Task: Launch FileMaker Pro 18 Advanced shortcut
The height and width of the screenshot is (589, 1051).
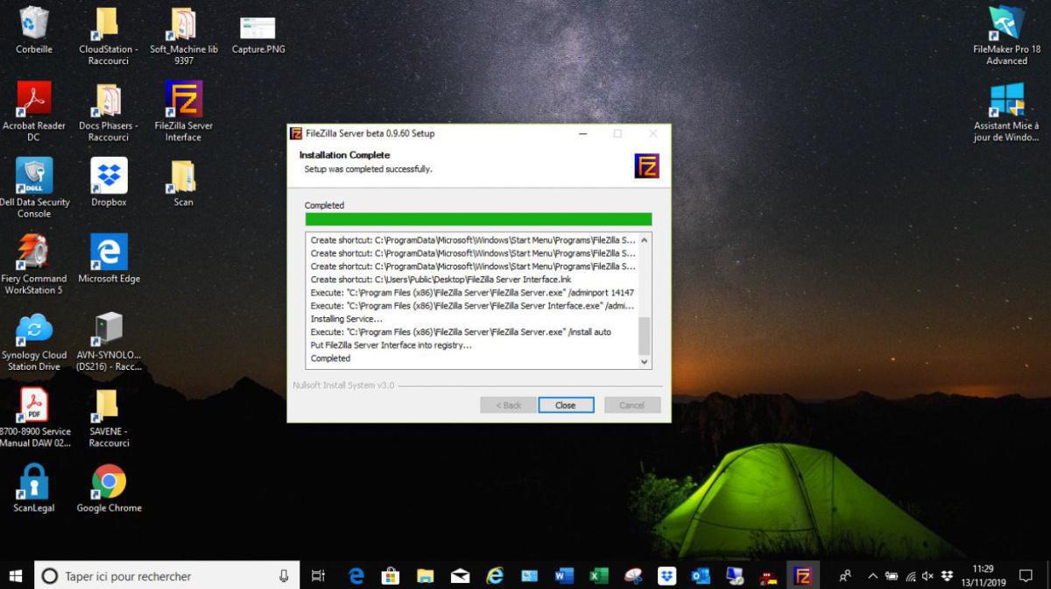Action: click(x=1006, y=35)
